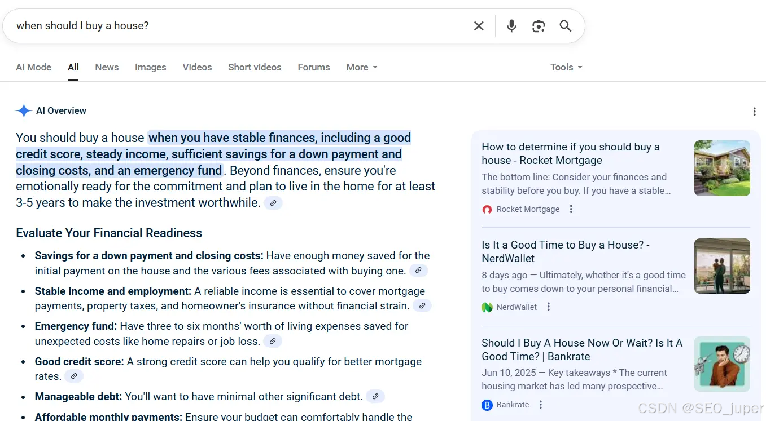Click 'Affordable monthly payments:' bold text
Viewport: 766px width, 421px height.
click(x=108, y=416)
